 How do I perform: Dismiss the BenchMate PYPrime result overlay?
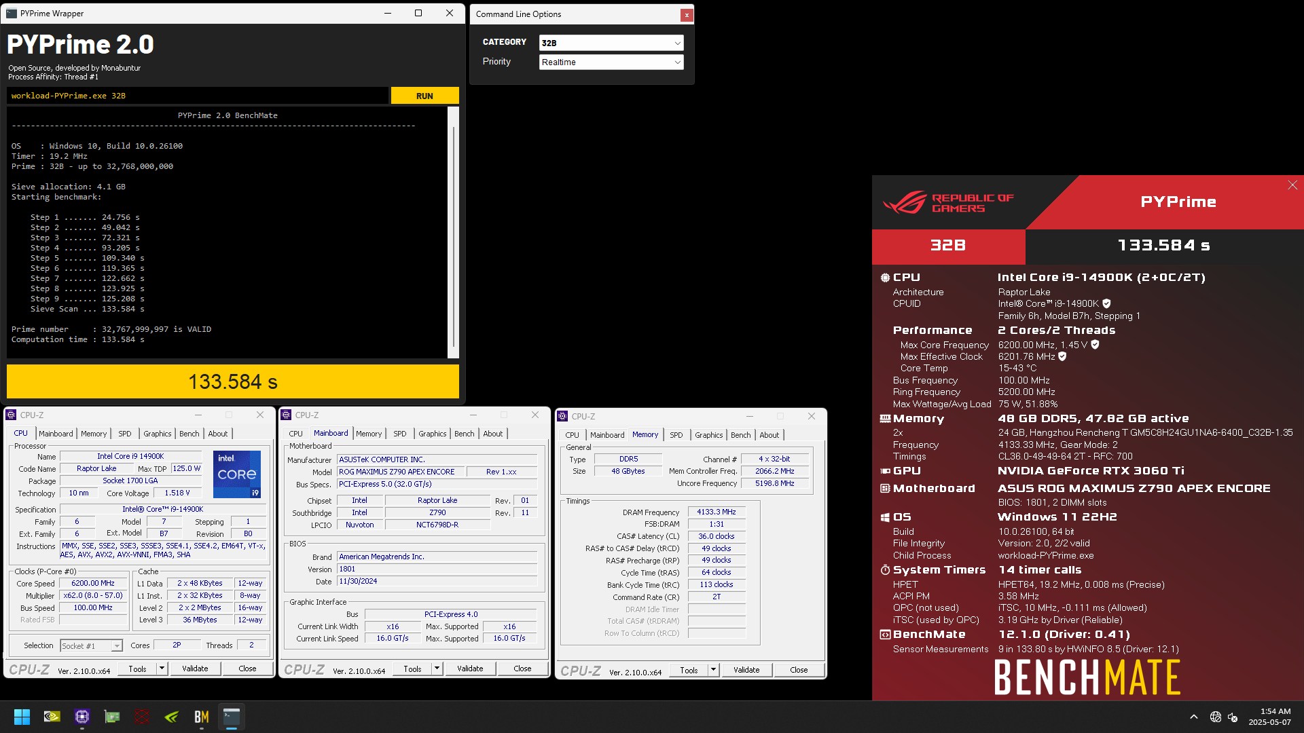point(1292,185)
